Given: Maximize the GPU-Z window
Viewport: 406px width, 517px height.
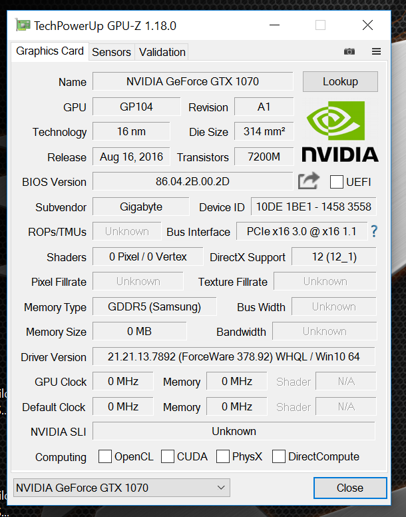Looking at the screenshot, I should pos(320,25).
